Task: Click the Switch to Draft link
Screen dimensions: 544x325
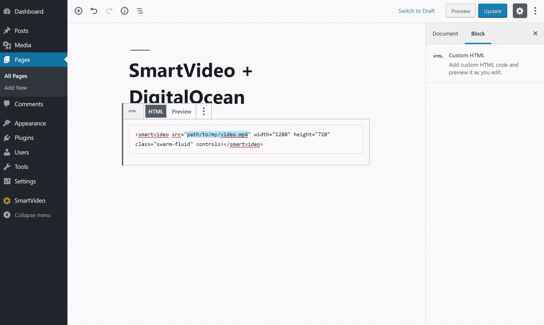Action: [x=417, y=11]
